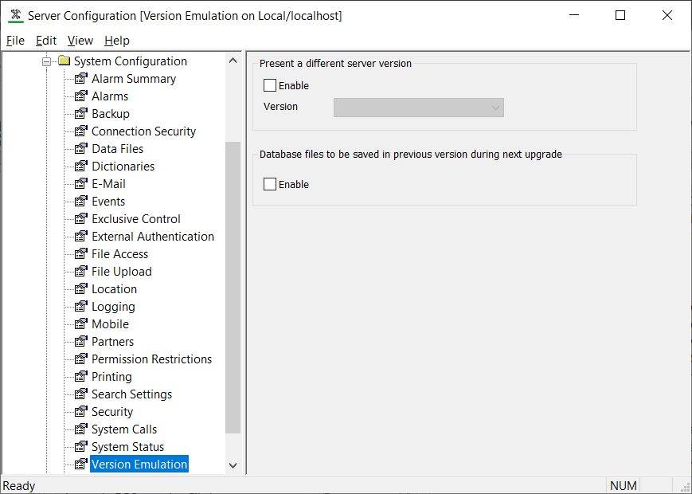Click the External Authentication icon
This screenshot has width=692, height=494.
tap(80, 237)
